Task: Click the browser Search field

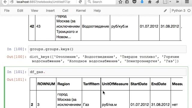Action: coord(101,2)
